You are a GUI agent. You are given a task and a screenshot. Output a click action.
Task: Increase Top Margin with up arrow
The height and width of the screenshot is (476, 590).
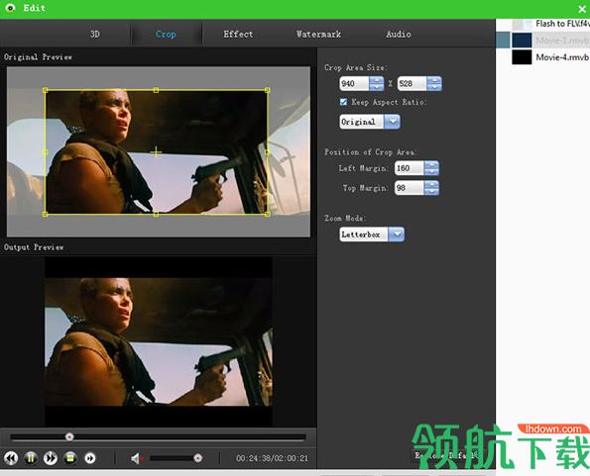431,184
